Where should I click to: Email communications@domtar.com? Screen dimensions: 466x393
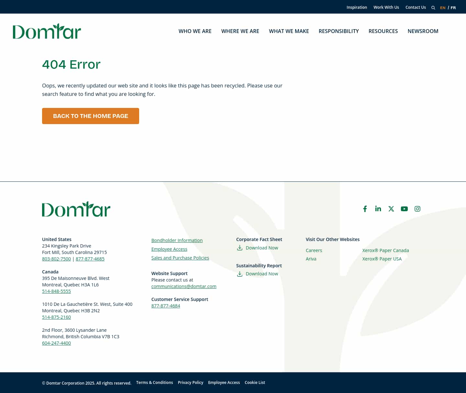[184, 286]
